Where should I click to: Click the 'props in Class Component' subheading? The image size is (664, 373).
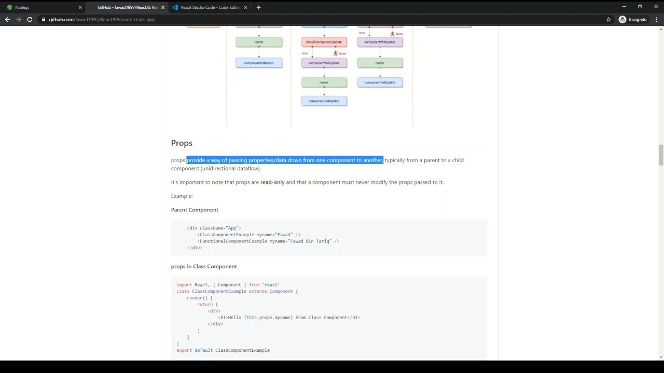(x=204, y=266)
